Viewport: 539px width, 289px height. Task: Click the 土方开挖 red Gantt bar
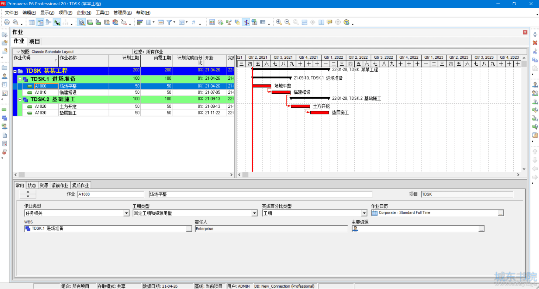pyautogui.click(x=300, y=106)
